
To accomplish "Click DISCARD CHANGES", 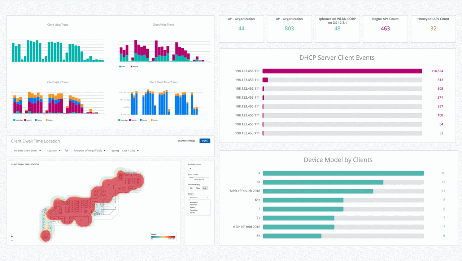I will click(186, 141).
